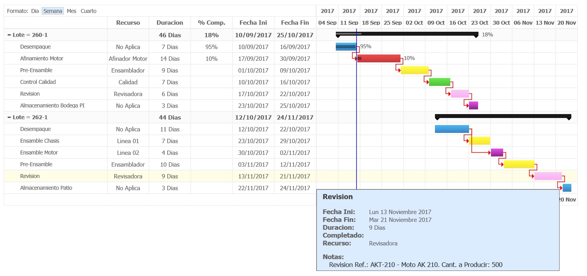Select the Semana format option
Image resolution: width=587 pixels, height=276 pixels.
(53, 11)
